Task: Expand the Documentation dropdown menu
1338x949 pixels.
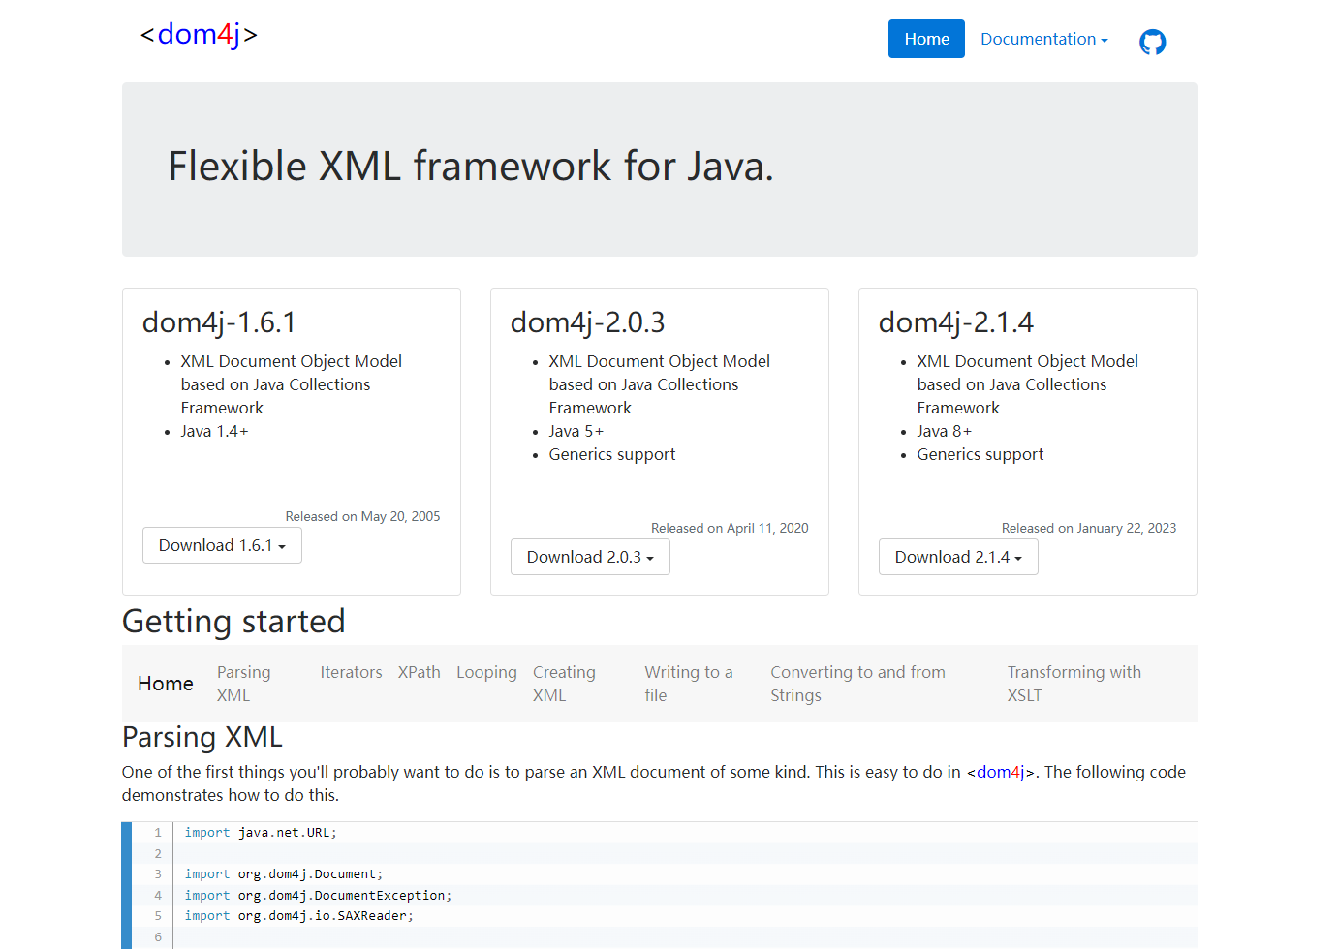Action: pyautogui.click(x=1044, y=39)
